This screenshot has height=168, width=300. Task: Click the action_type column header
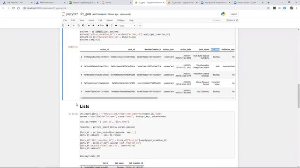pos(168,49)
